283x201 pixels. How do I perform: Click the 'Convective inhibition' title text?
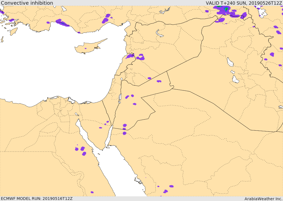(27, 3)
